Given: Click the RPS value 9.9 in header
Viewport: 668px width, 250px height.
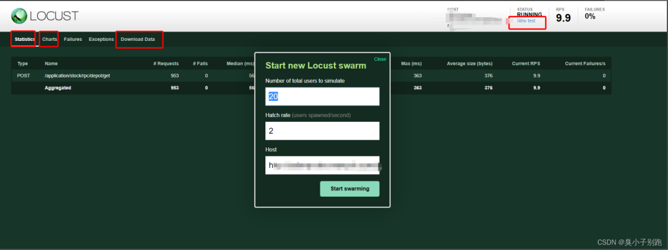Looking at the screenshot, I should (564, 19).
